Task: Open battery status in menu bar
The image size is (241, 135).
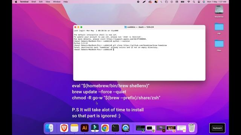Action: (182, 2)
